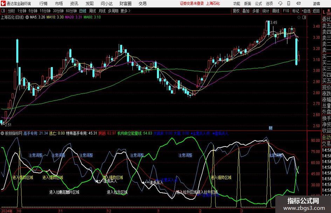Click the 画线 drawing tool button
331x213 pixels.
coord(276,11)
